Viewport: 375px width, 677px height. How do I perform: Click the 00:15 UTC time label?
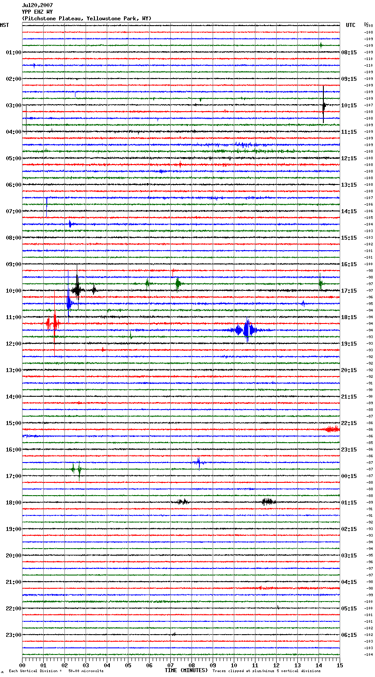pyautogui.click(x=349, y=476)
